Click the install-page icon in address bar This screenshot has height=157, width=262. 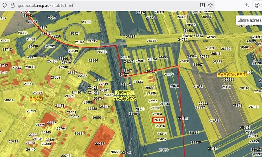202,5
